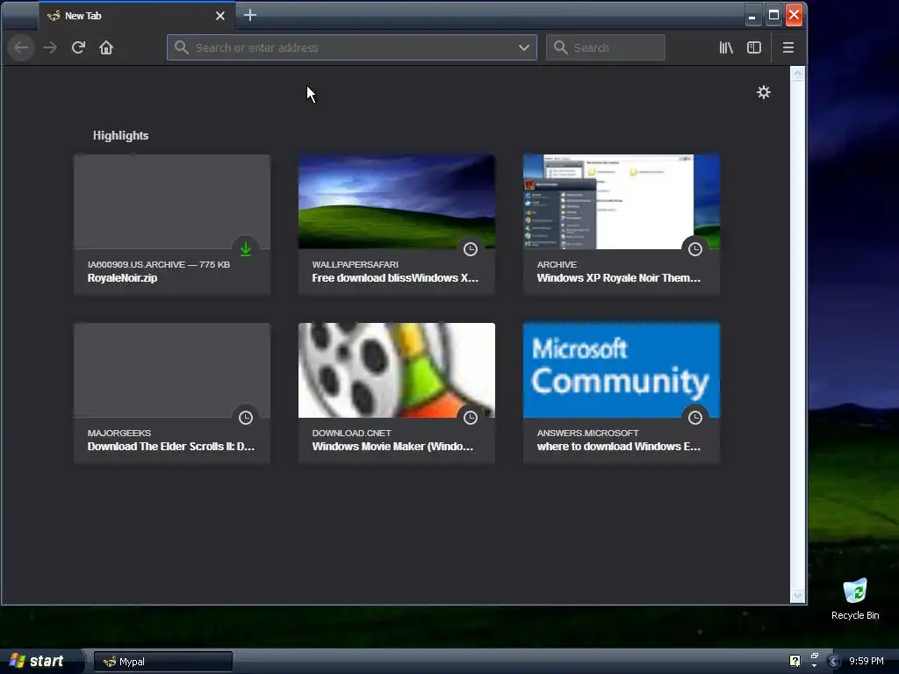Click the page scrollbar down arrow

coord(797,596)
